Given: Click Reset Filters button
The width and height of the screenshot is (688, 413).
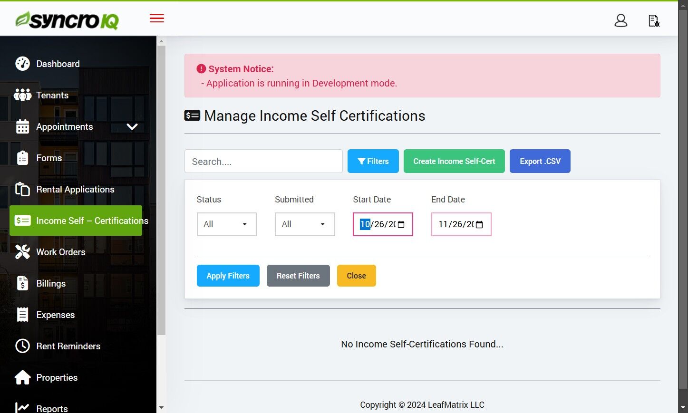Looking at the screenshot, I should pyautogui.click(x=298, y=276).
